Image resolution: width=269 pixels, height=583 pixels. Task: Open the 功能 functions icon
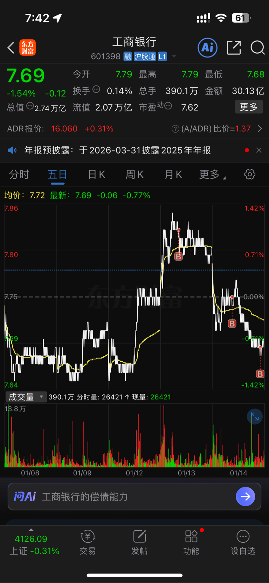(191, 543)
